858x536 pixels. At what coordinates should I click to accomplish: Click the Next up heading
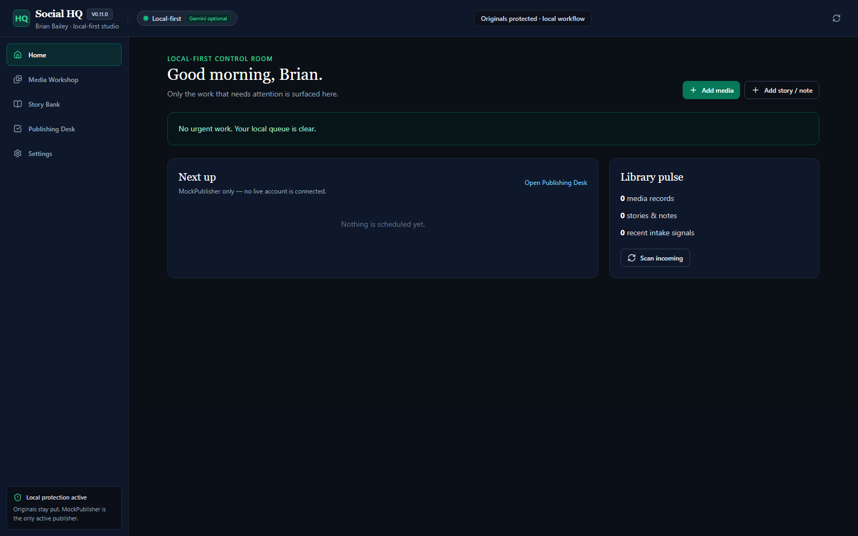pyautogui.click(x=197, y=177)
